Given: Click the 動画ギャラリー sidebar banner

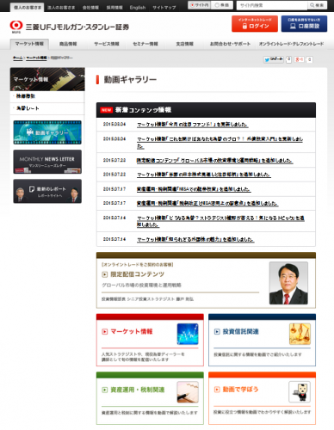Looking at the screenshot, I should click(x=47, y=132).
